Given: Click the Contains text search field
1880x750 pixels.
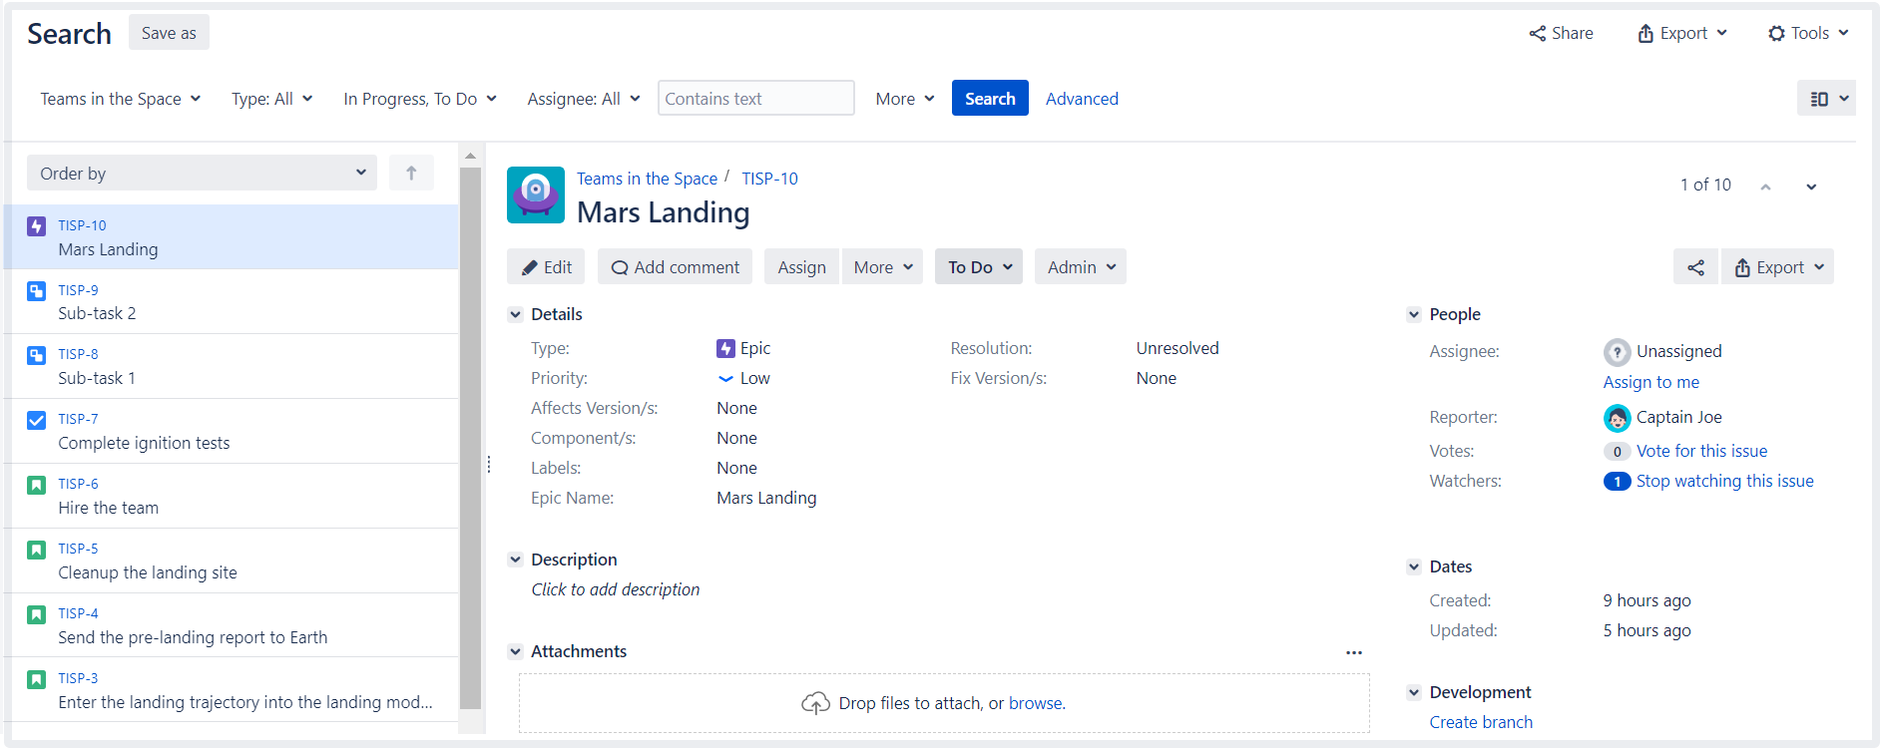Looking at the screenshot, I should click(755, 99).
